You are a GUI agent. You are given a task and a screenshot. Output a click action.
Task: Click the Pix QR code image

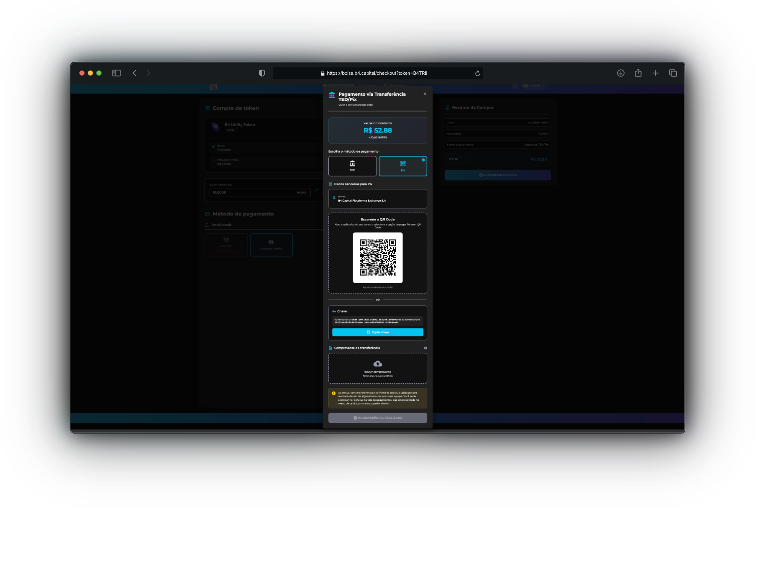(377, 258)
